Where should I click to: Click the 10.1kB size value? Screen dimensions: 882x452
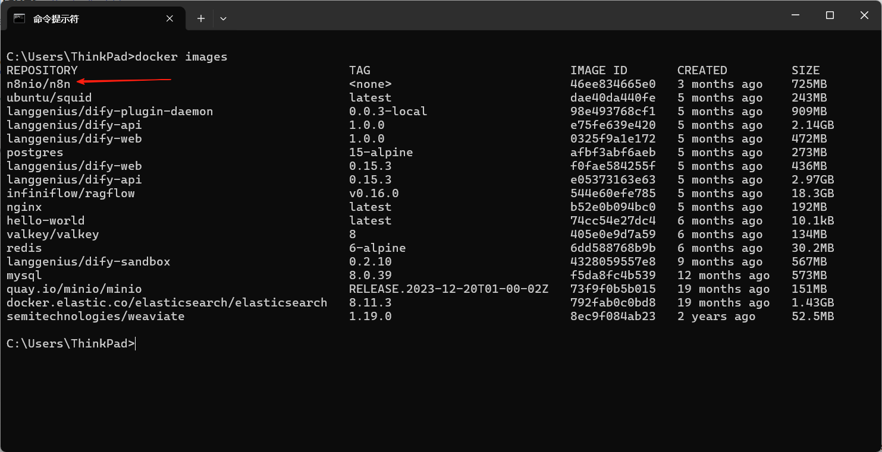coord(813,221)
